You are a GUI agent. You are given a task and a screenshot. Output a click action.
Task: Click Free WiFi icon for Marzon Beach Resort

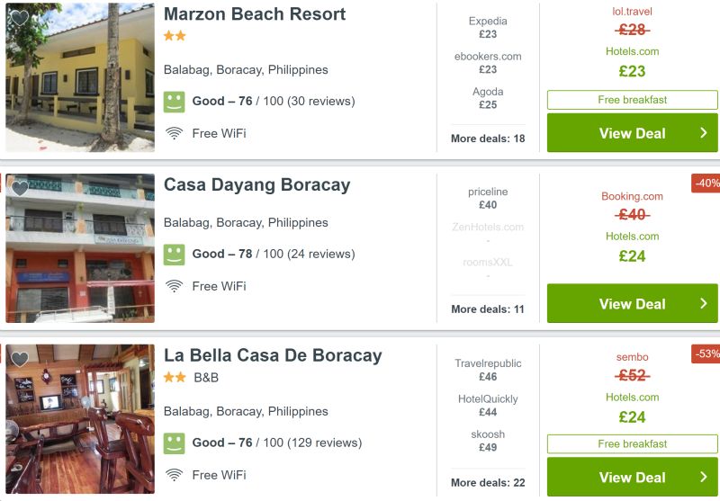(x=174, y=133)
